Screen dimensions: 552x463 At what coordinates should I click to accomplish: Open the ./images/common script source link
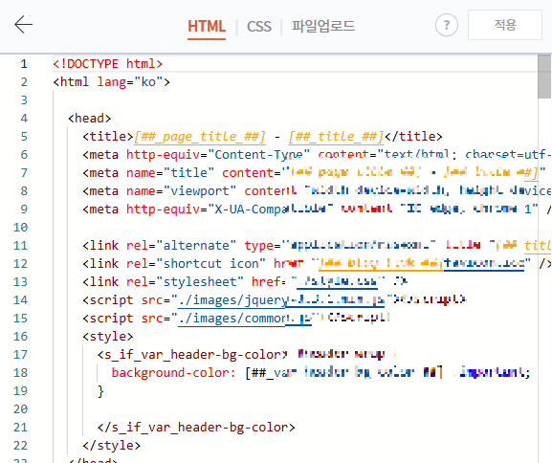[x=245, y=319]
